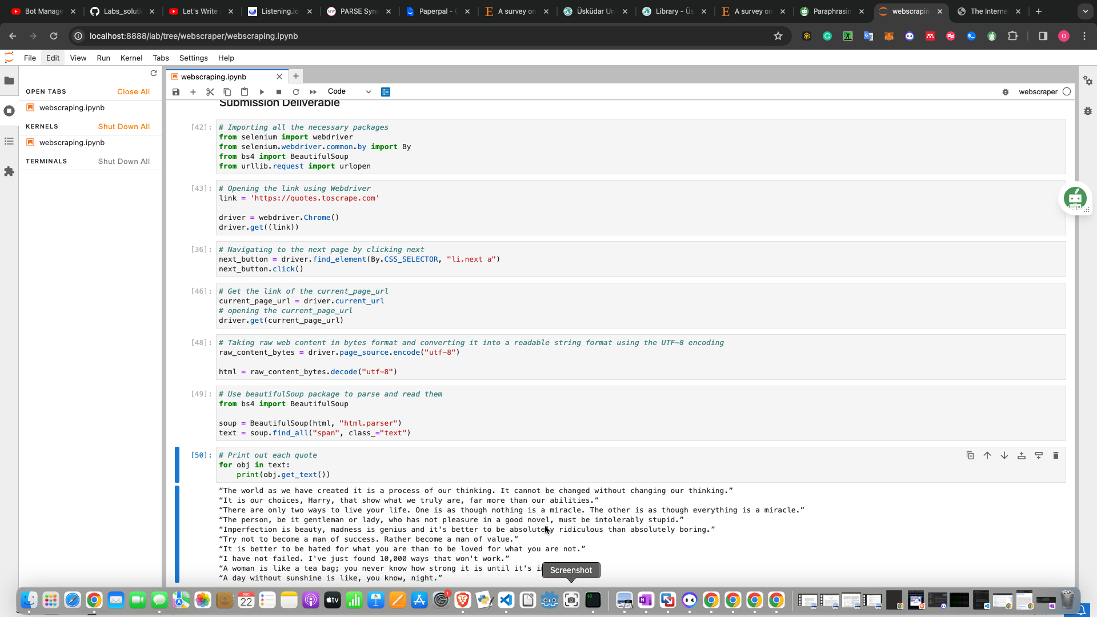This screenshot has width=1097, height=617.
Task: Insert a cell above the active cell
Action: (x=1022, y=455)
